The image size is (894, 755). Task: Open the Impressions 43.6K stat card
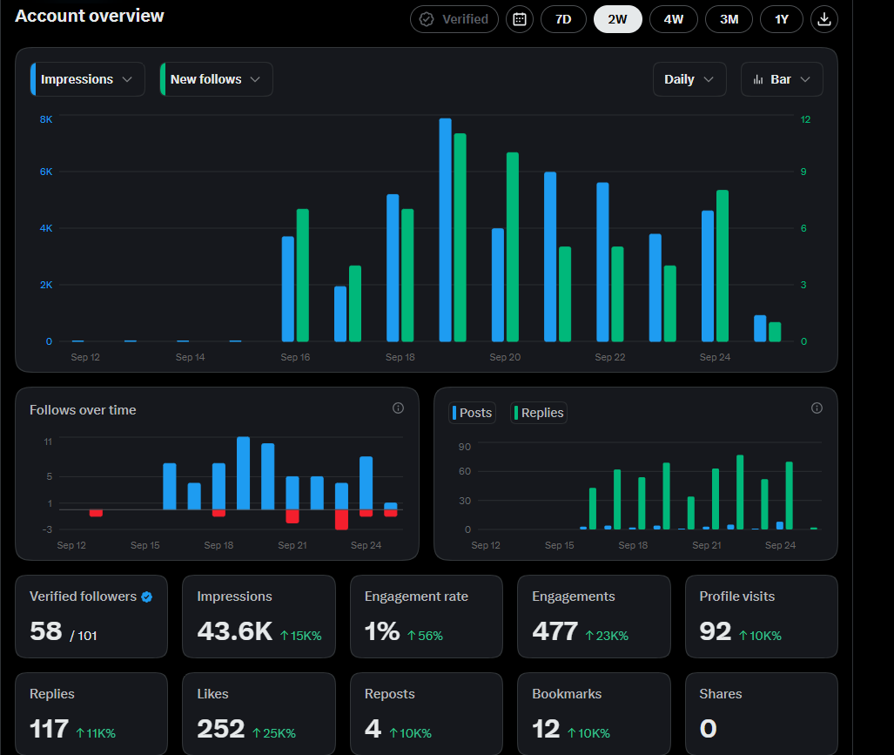259,617
